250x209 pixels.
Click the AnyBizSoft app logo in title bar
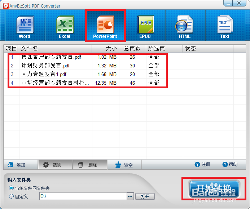point(5,6)
